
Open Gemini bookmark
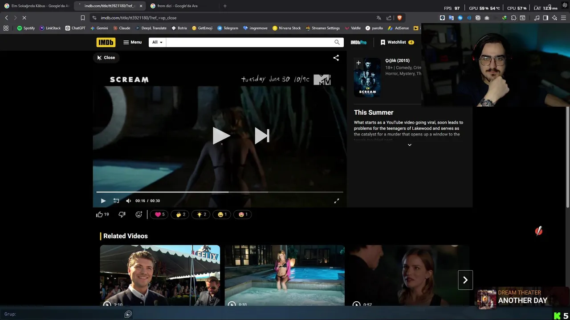pyautogui.click(x=99, y=28)
